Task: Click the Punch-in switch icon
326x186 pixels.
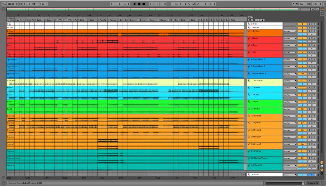Action: coord(189,4)
